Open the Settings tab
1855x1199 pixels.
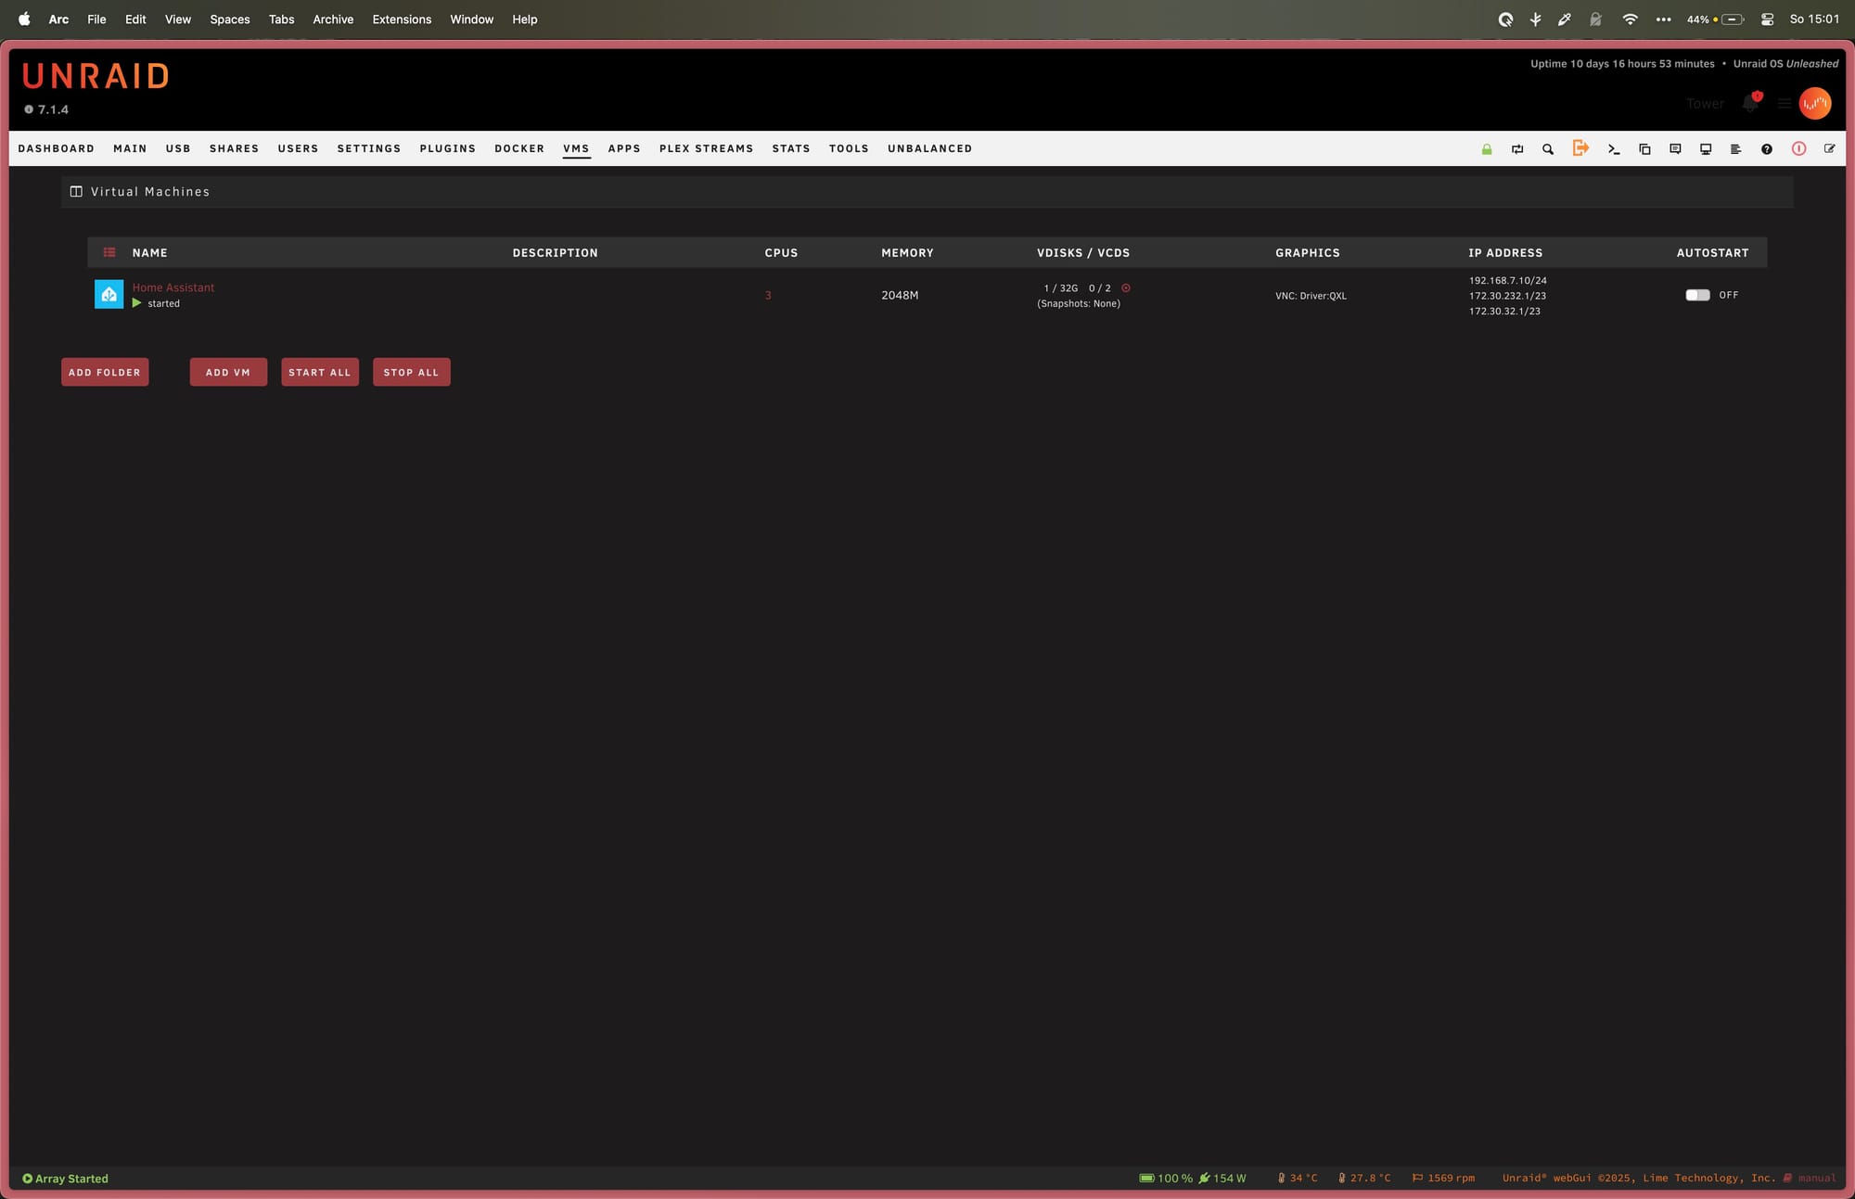369,148
